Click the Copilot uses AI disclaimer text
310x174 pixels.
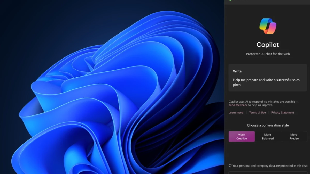coord(263,102)
